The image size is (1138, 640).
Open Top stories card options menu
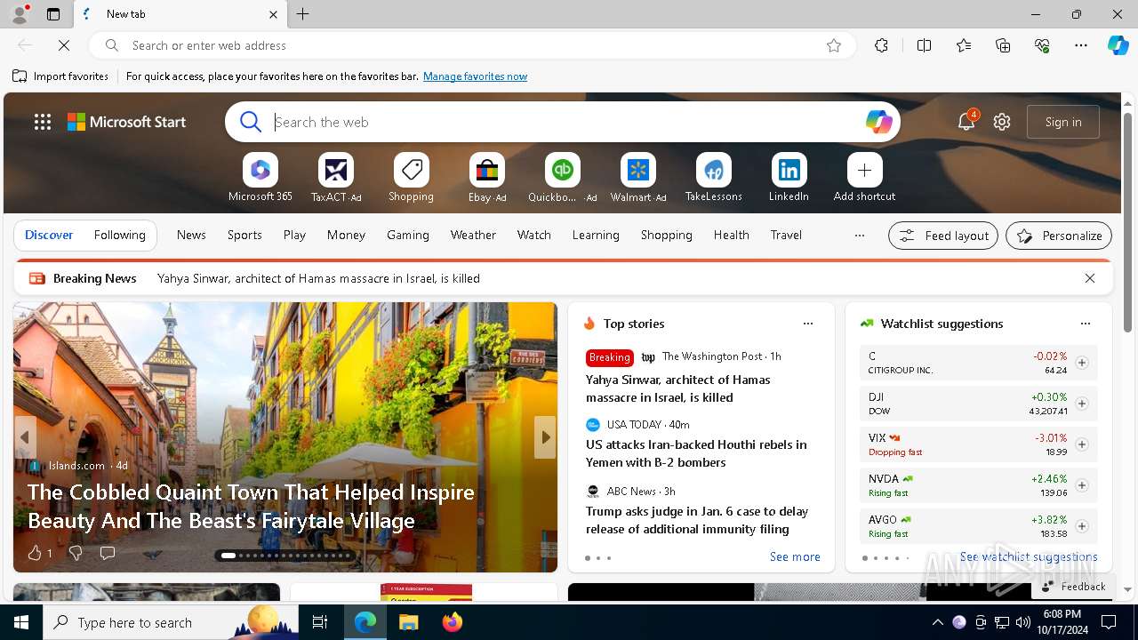[x=808, y=324]
